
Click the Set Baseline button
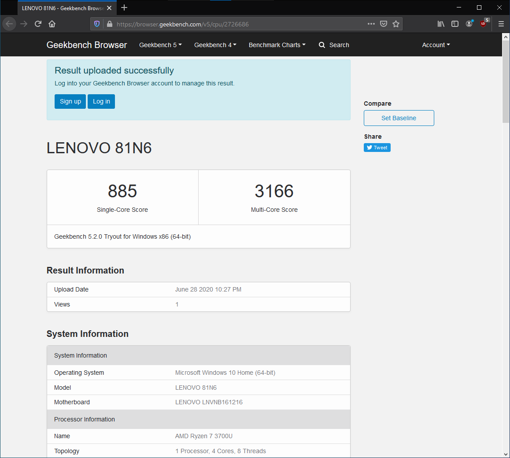coord(399,118)
